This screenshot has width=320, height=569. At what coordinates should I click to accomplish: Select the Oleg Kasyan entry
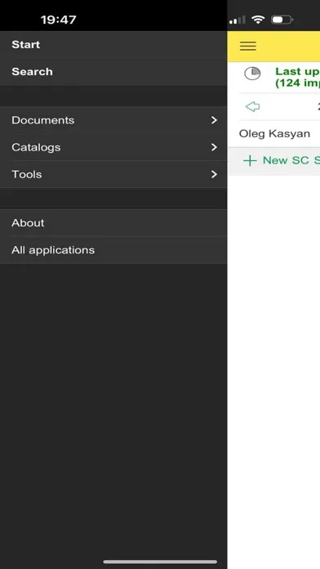(x=274, y=133)
